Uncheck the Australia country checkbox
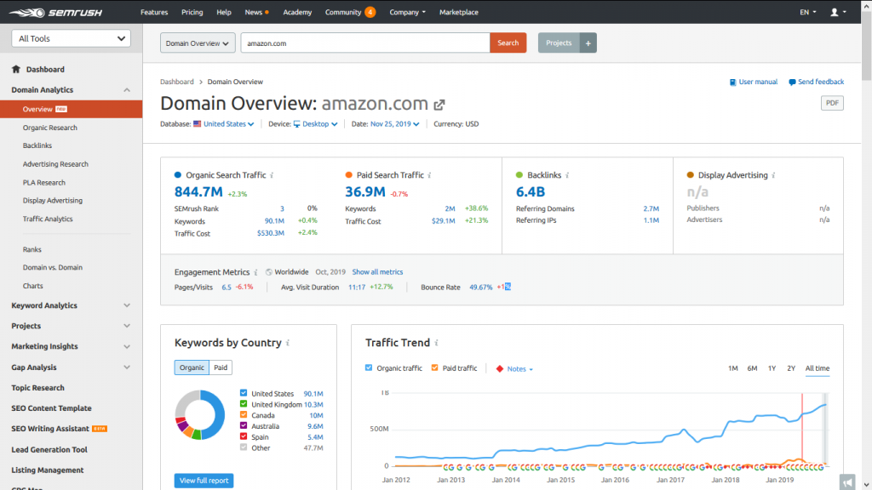 pos(244,425)
